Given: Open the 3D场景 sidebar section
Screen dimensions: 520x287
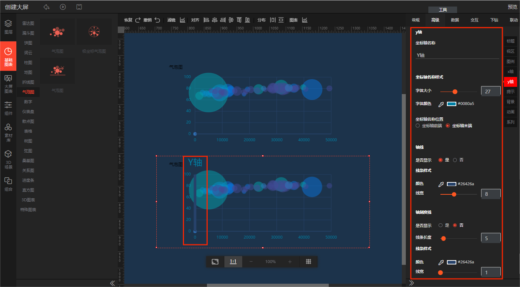Looking at the screenshot, I should click(8, 160).
